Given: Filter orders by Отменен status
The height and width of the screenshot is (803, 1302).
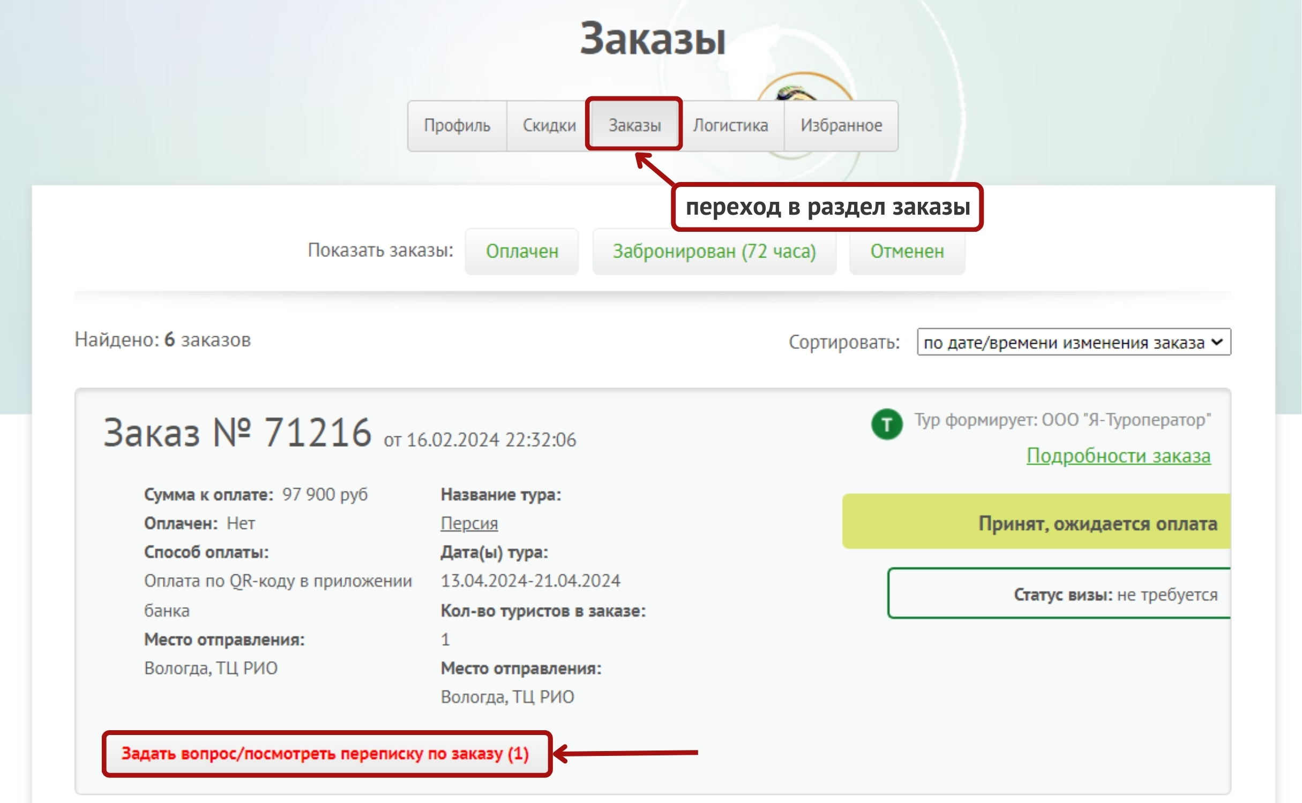Looking at the screenshot, I should tap(907, 251).
